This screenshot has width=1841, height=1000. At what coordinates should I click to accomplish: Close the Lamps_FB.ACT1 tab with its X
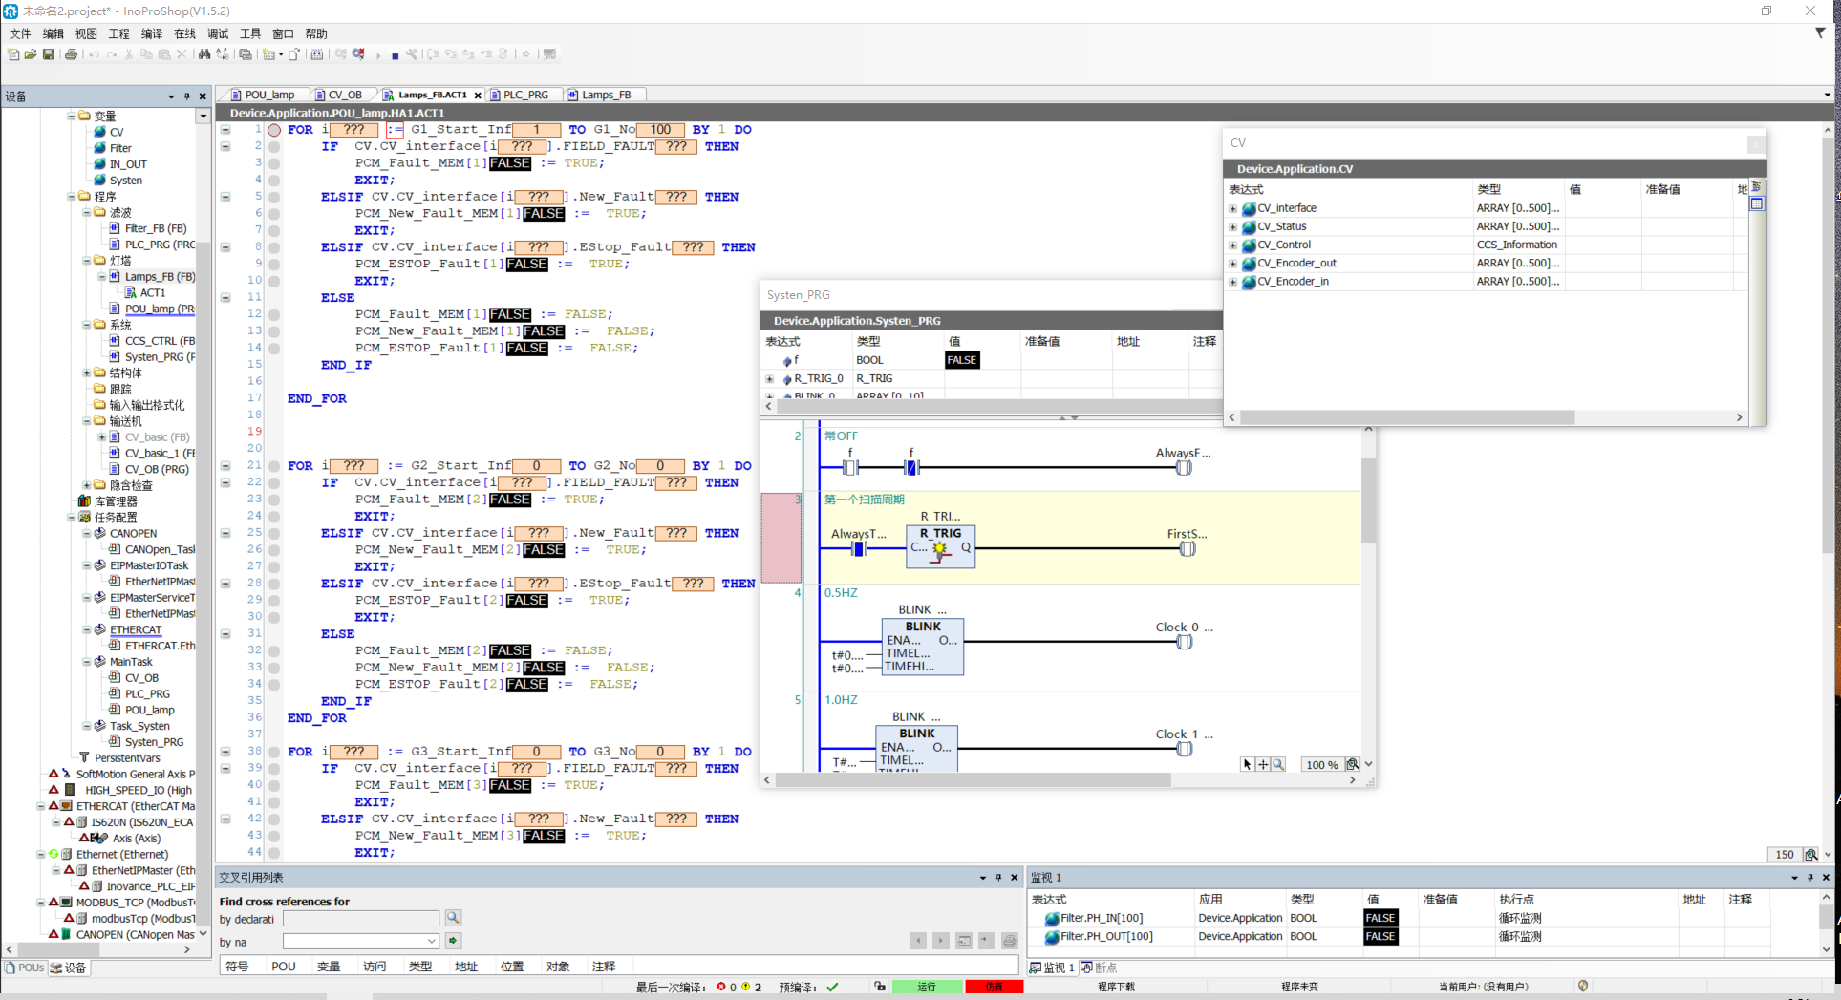tap(478, 96)
